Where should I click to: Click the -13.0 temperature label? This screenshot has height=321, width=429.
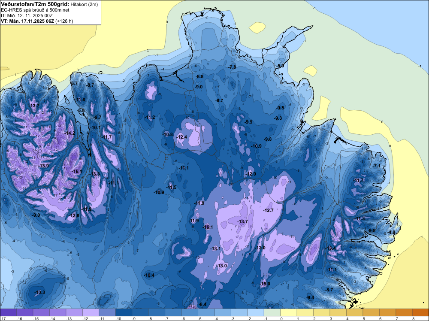(222, 266)
